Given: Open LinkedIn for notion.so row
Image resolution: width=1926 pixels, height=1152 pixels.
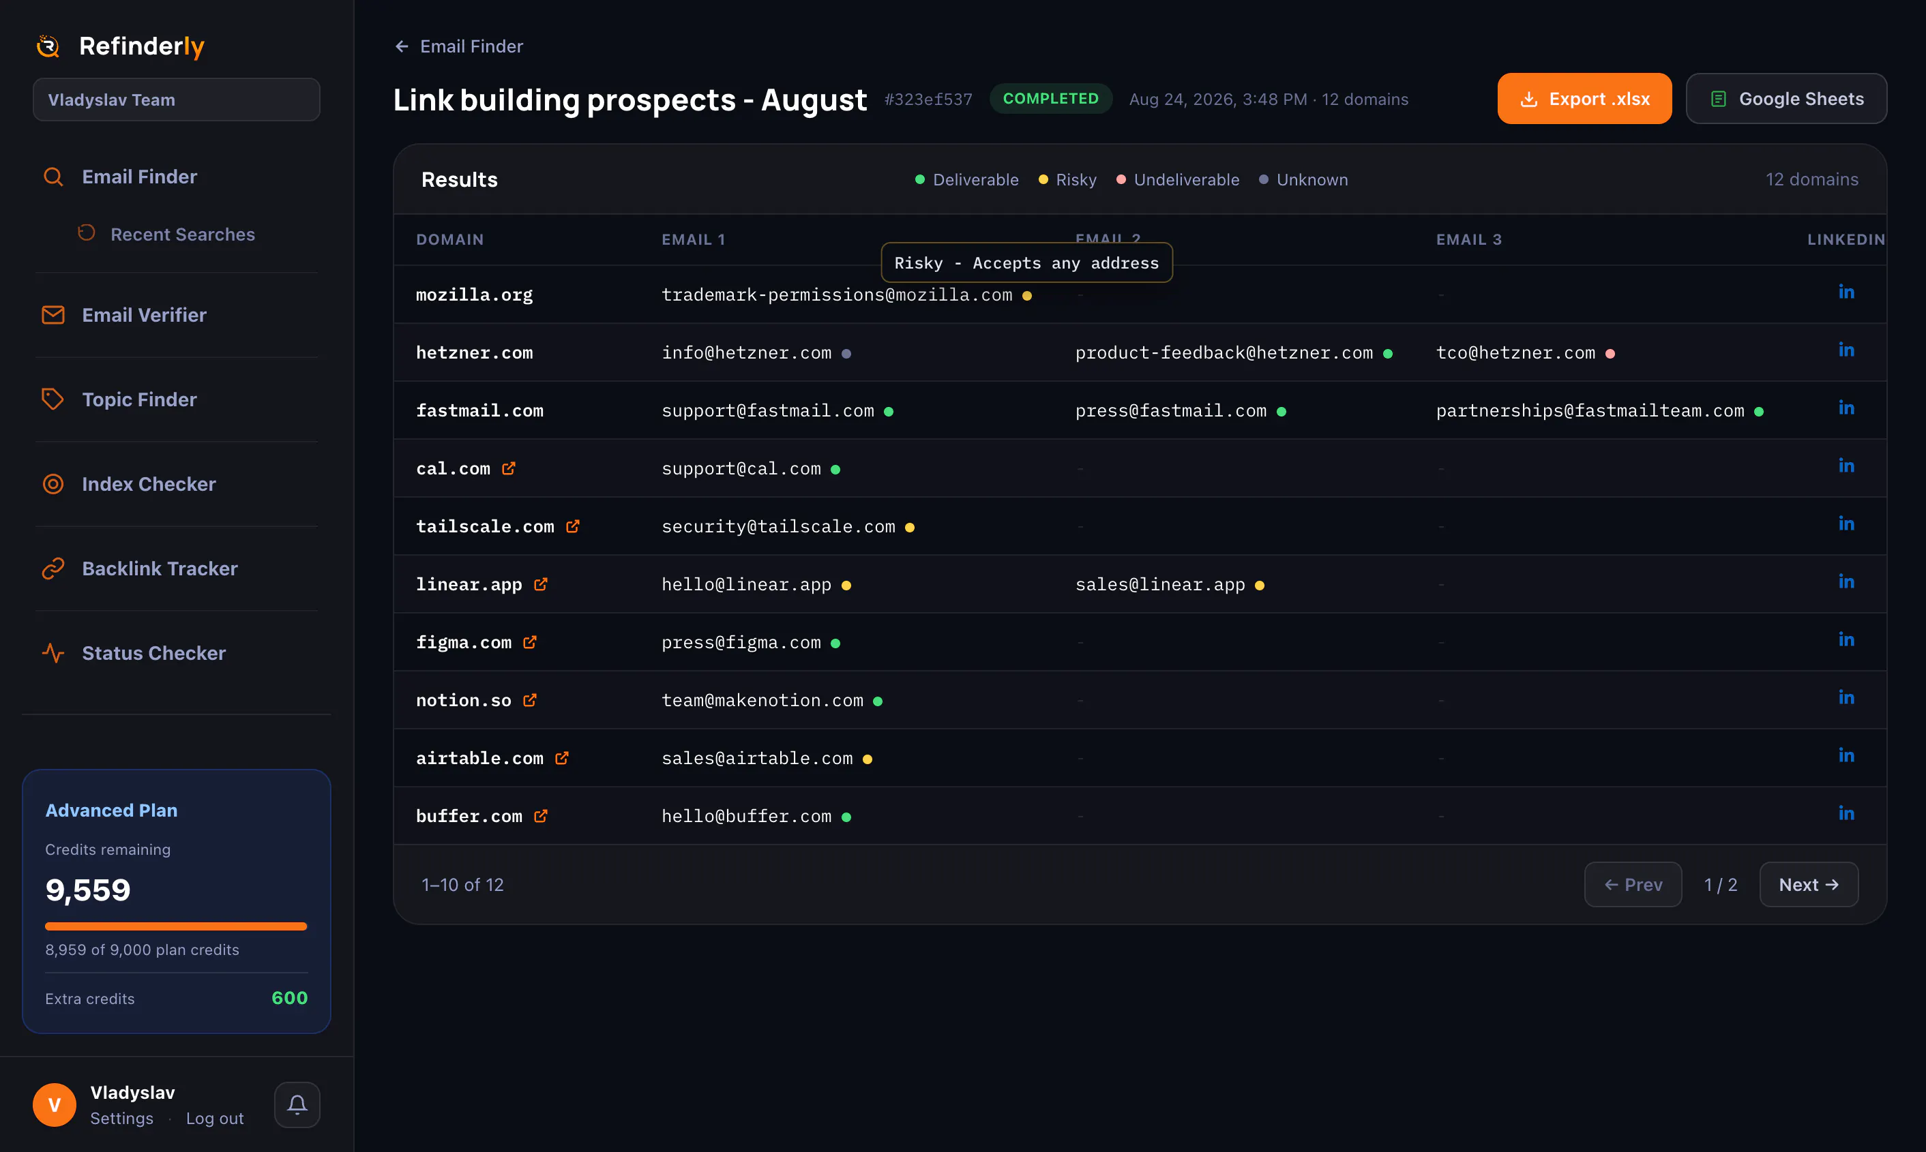Looking at the screenshot, I should click(1846, 698).
